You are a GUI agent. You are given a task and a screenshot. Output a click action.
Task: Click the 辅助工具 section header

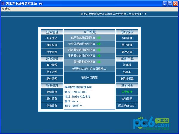pyautogui.click(x=127, y=59)
